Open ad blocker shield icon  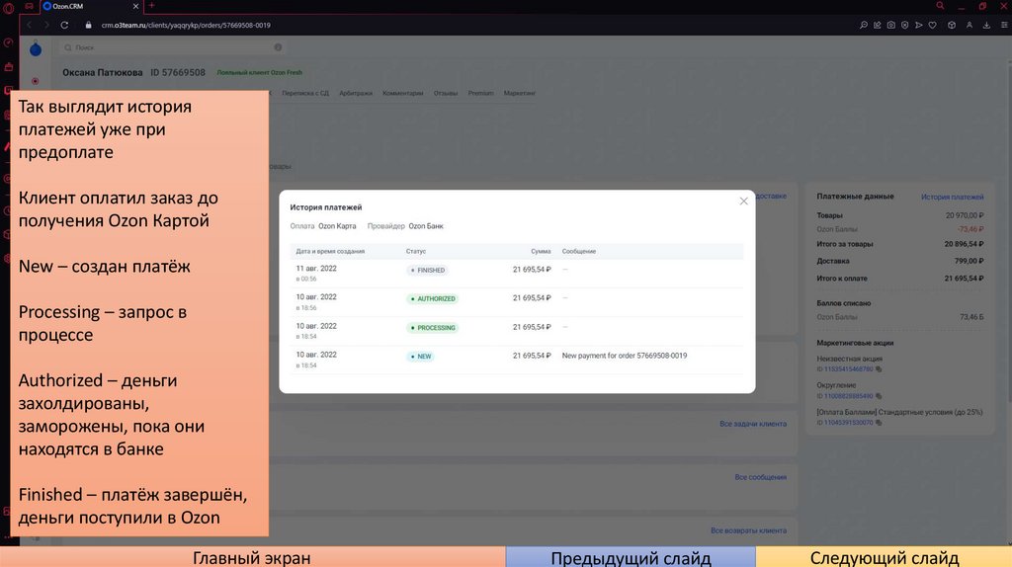(x=905, y=25)
